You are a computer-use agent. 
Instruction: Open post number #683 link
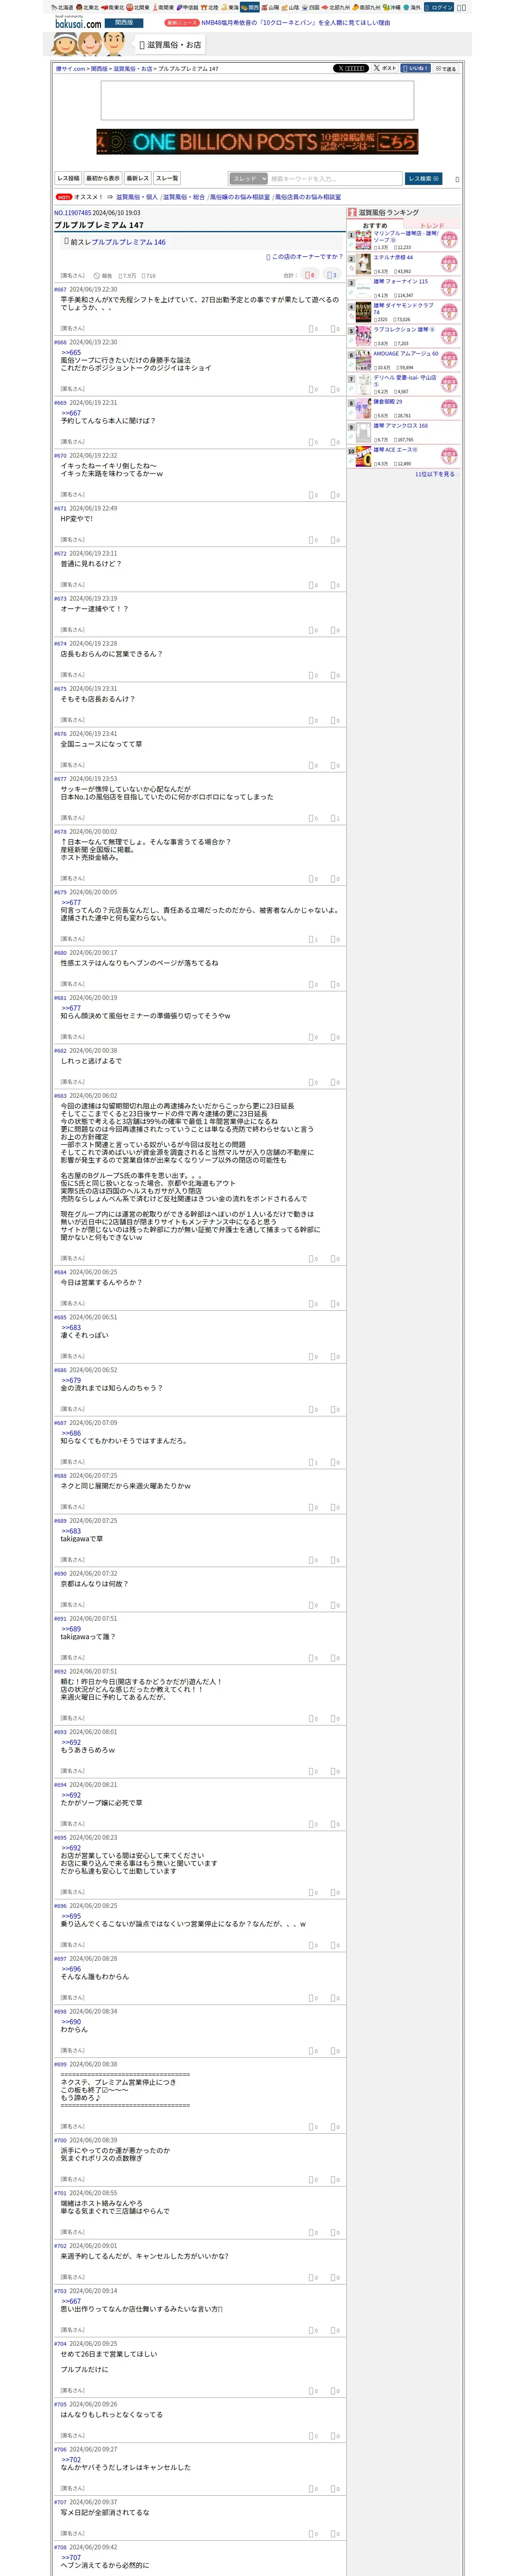[60, 1096]
